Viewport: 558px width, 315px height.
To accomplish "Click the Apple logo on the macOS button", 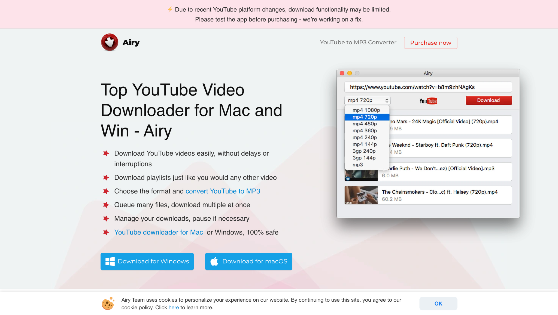I will (214, 261).
